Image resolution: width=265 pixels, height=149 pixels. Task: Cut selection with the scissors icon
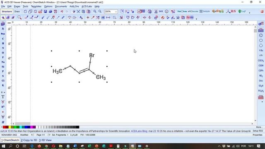click(x=78, y=12)
